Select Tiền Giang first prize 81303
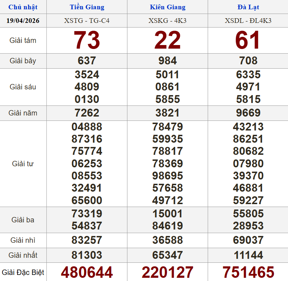Screen dimensions: 288x281 coord(87,255)
